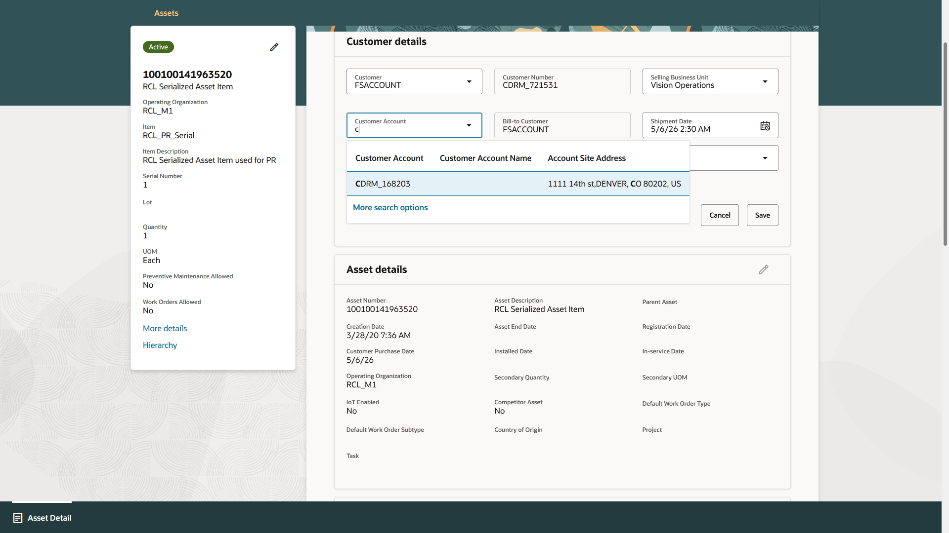This screenshot has width=949, height=533.
Task: Open the Hierarchy link
Action: 160,345
